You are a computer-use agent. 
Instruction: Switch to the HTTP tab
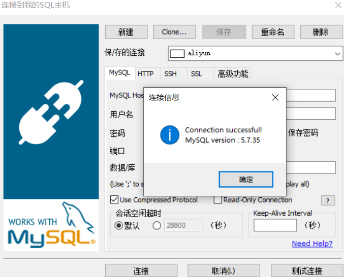(x=146, y=74)
